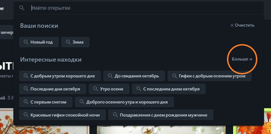Click magnifier icon on 'Утро осени' chip

pyautogui.click(x=96, y=89)
